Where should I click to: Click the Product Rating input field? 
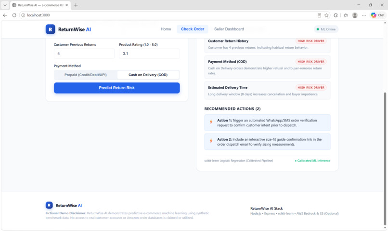point(149,54)
